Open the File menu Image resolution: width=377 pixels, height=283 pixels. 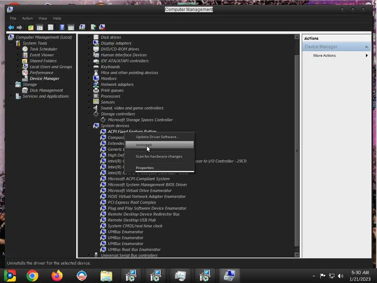pyautogui.click(x=13, y=18)
